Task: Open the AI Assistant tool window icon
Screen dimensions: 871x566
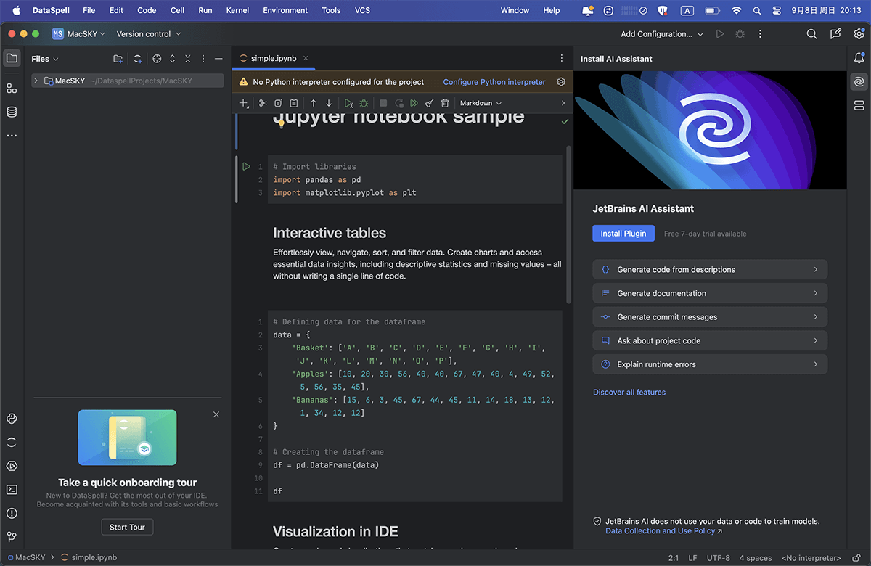Action: pos(859,82)
